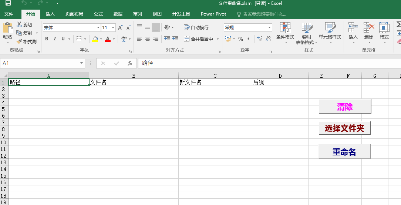Click the Cut scissors icon
Image resolution: width=401 pixels, height=205 pixels.
pyautogui.click(x=19, y=25)
